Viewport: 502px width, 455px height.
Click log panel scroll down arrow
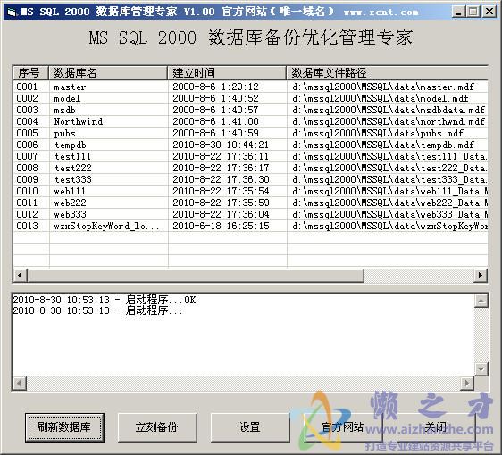(x=481, y=369)
